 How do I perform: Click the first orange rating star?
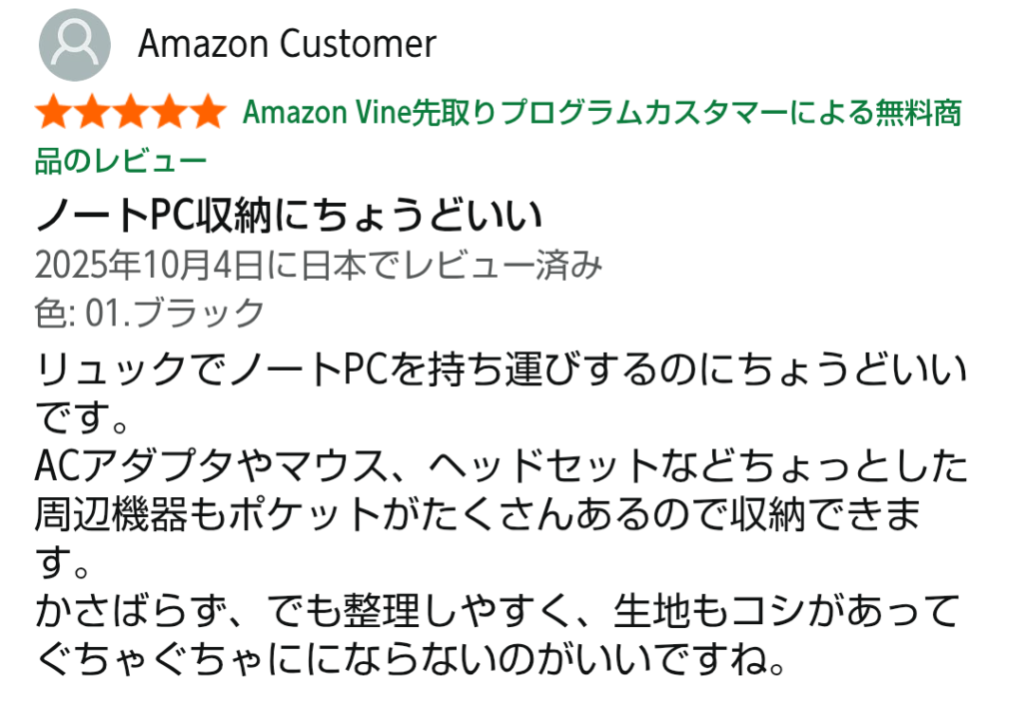coord(54,114)
